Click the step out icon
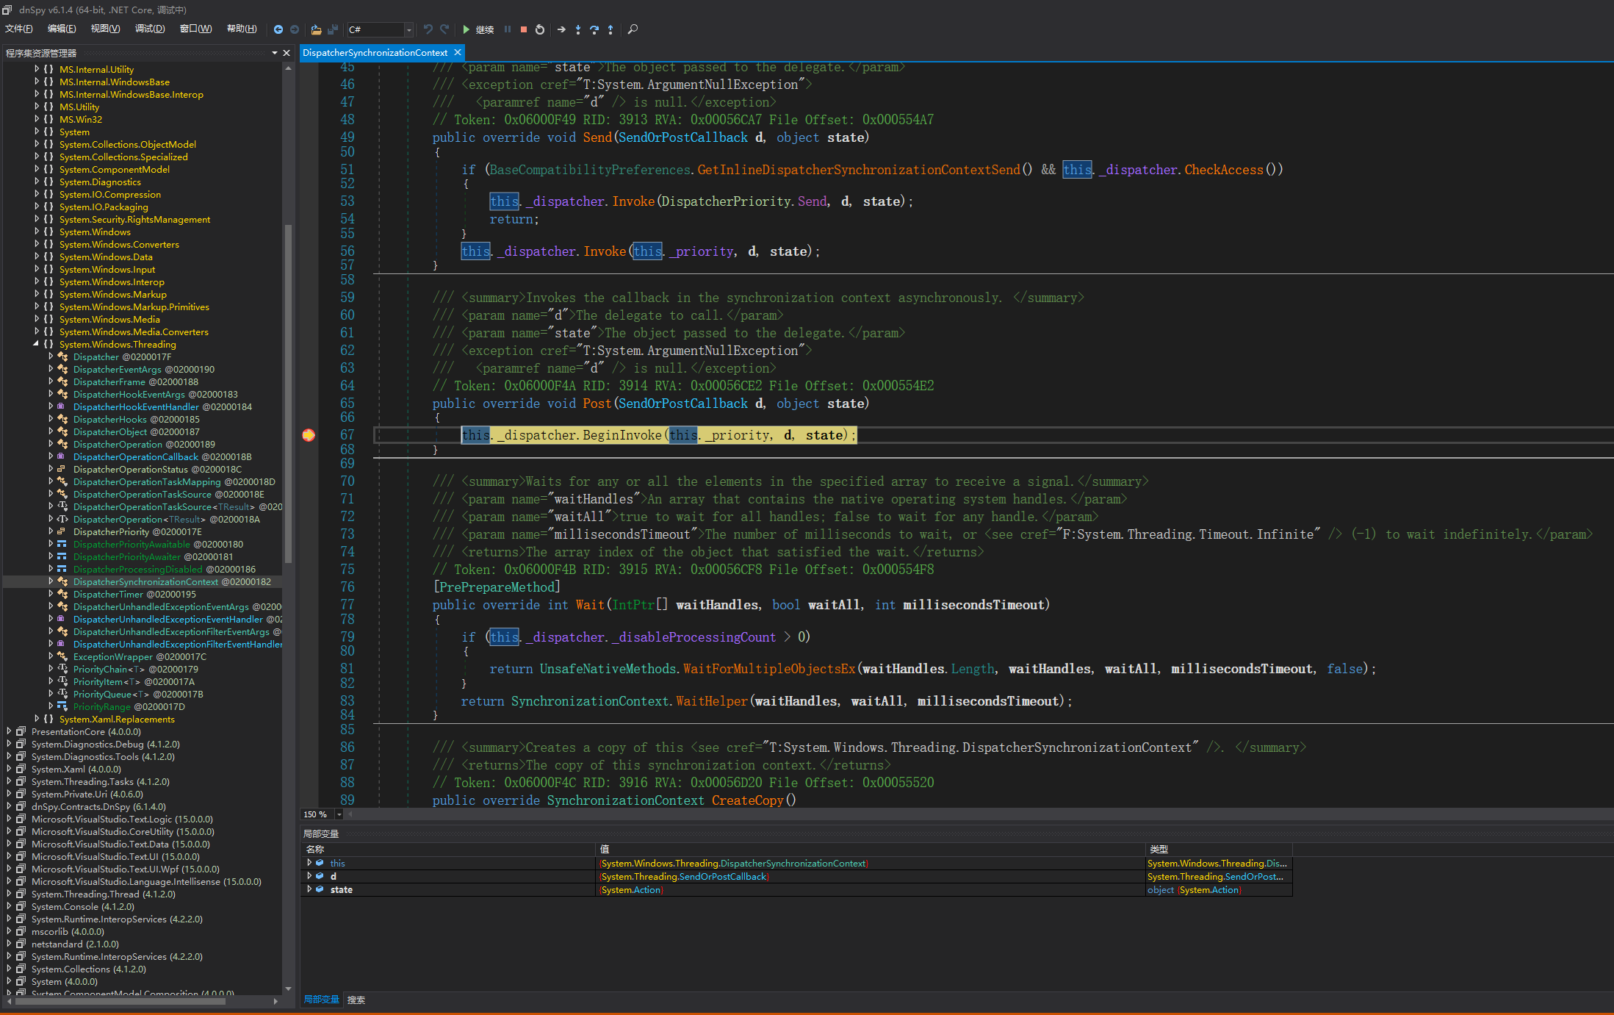This screenshot has height=1015, width=1614. pyautogui.click(x=610, y=29)
